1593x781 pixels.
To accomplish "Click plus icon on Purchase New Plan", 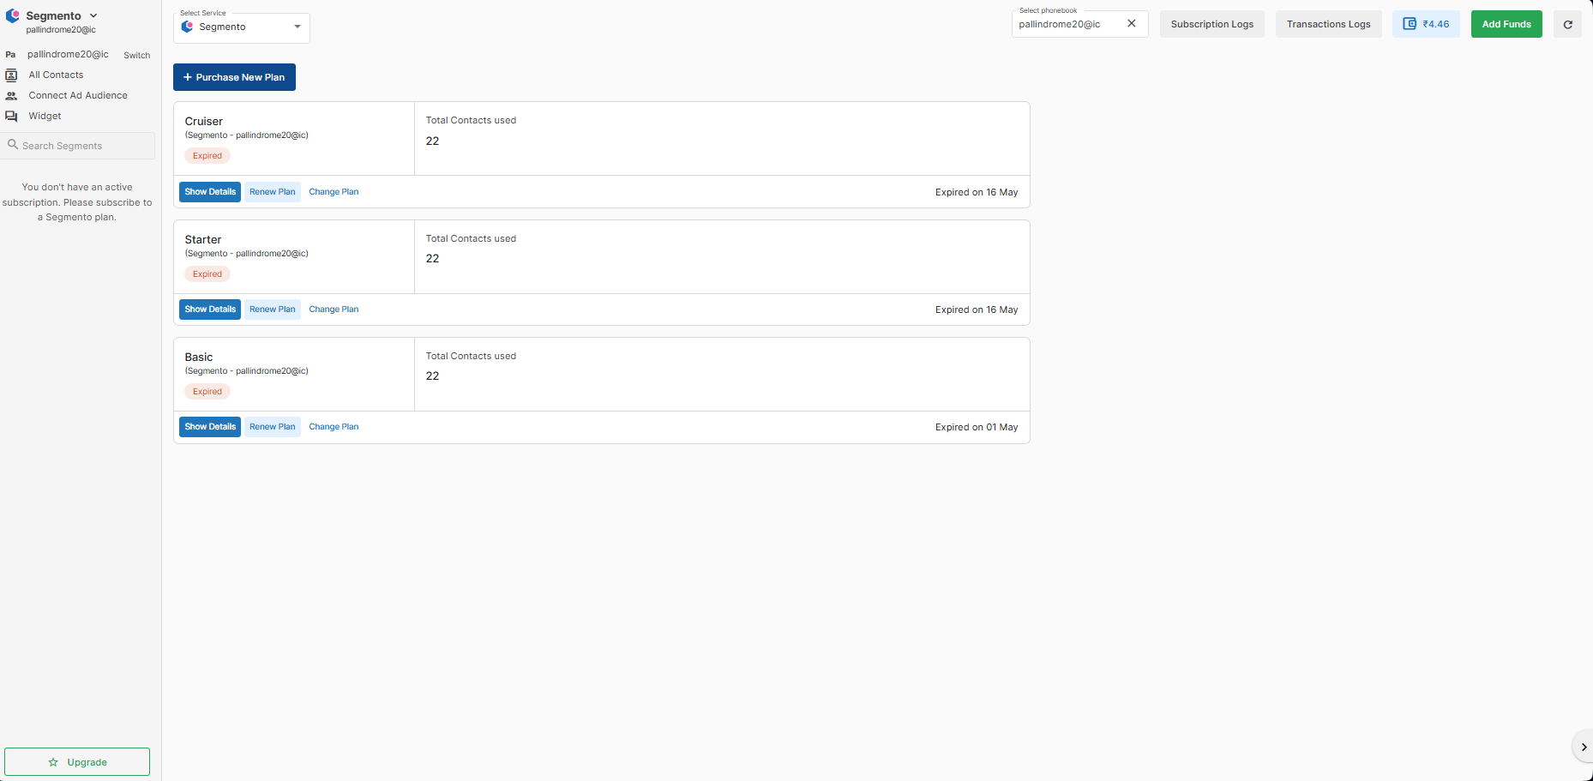I will click(x=188, y=77).
